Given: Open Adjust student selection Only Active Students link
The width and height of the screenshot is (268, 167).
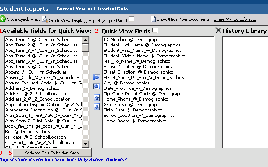Looking at the screenshot, I should click(x=63, y=159).
